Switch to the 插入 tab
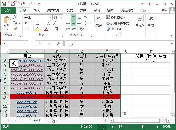176x130 pixels. click(x=37, y=10)
